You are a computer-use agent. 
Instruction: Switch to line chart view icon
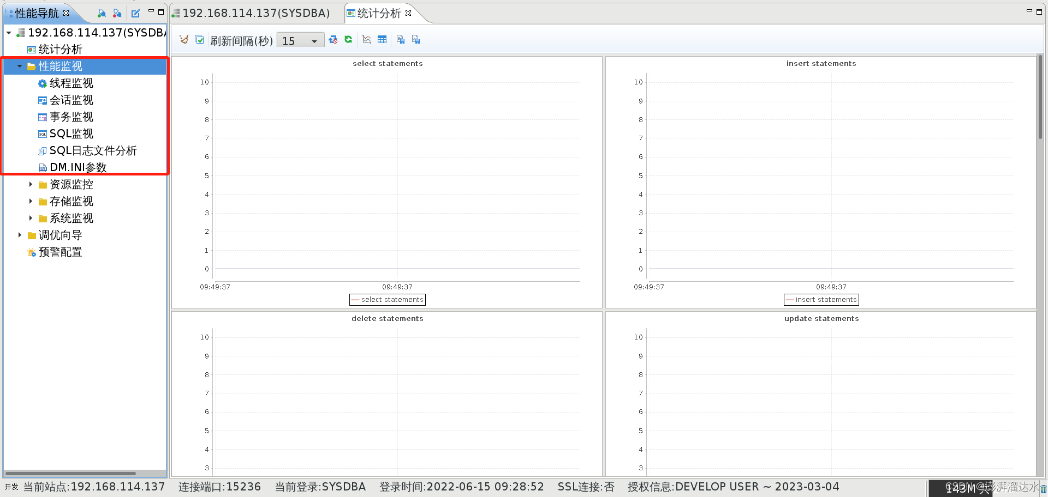pyautogui.click(x=367, y=39)
